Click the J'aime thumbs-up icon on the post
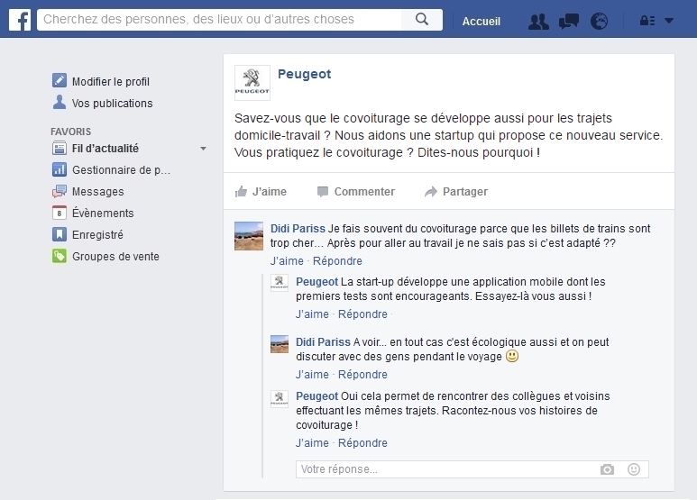 (241, 191)
